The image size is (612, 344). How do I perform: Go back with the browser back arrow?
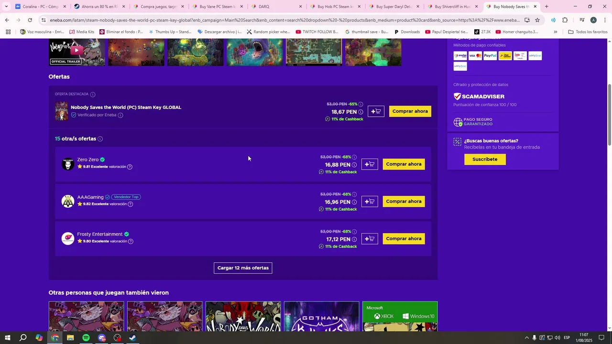pyautogui.click(x=7, y=20)
